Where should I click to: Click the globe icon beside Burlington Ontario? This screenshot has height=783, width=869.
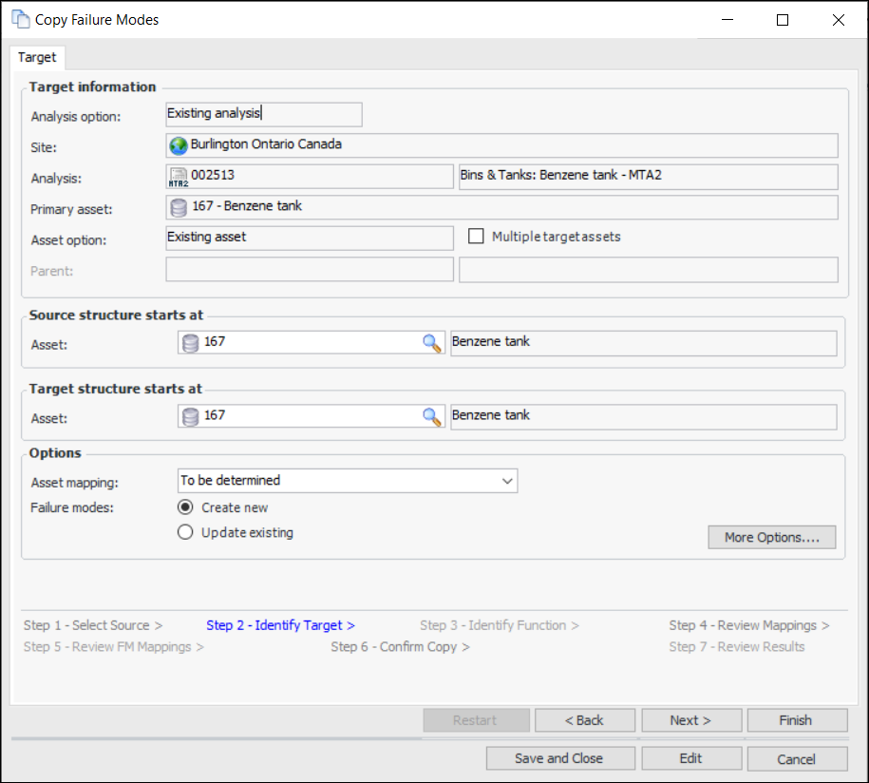pyautogui.click(x=178, y=145)
